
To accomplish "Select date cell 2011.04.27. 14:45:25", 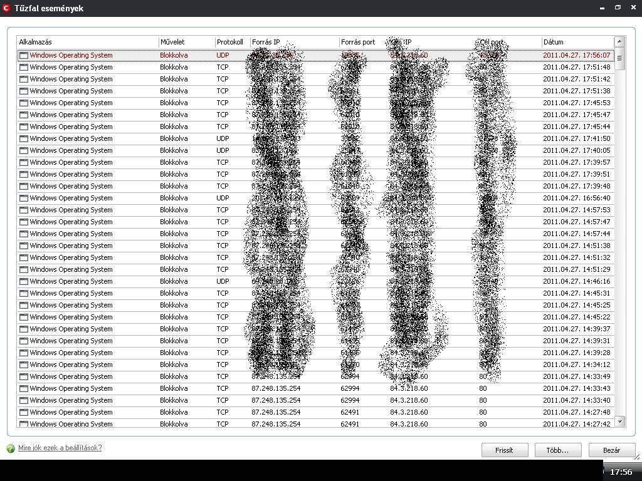I will pyautogui.click(x=577, y=305).
